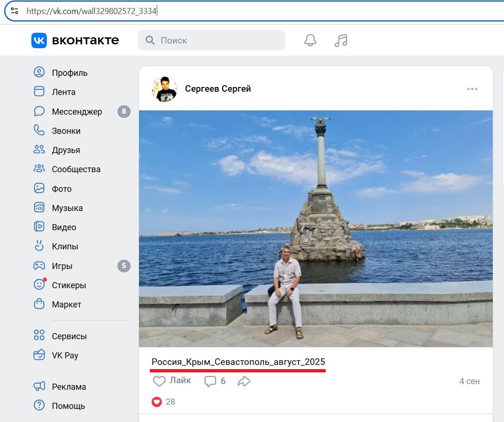Share the post using arrow icon
This screenshot has width=504, height=422.
coord(244,381)
